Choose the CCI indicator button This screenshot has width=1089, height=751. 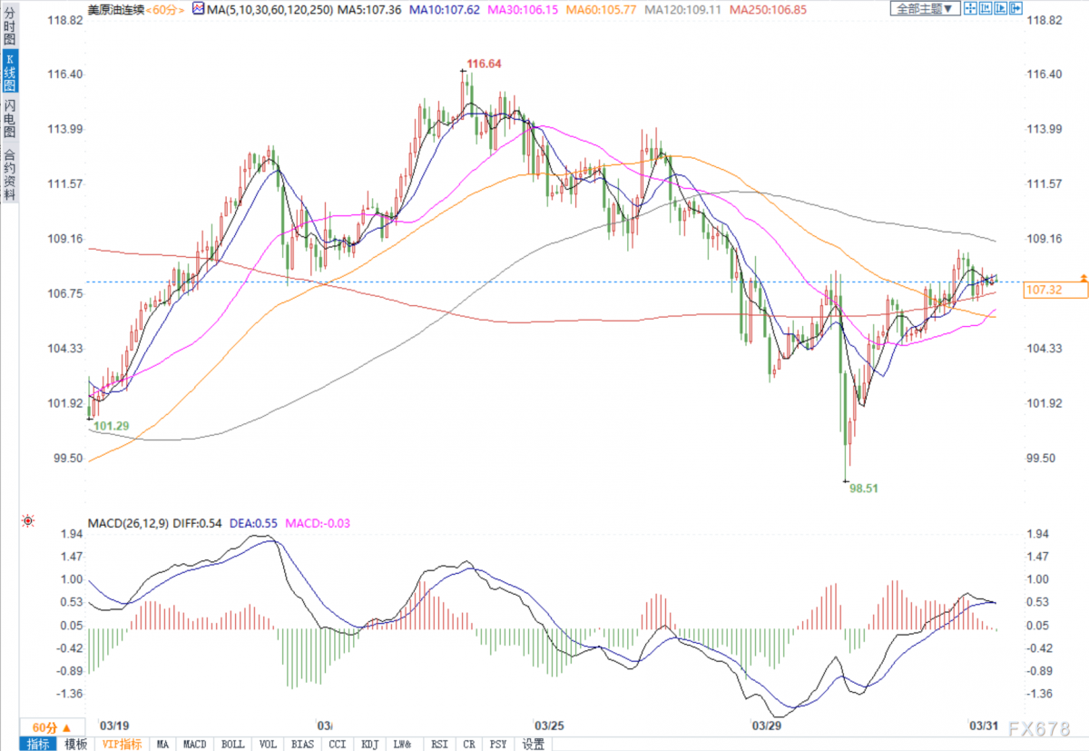pos(338,744)
